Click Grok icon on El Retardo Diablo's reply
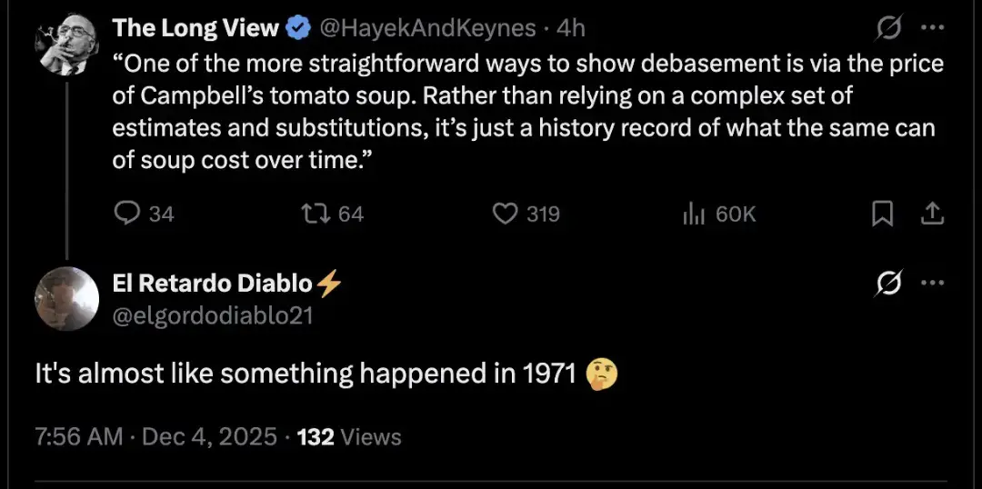The width and height of the screenshot is (982, 489). click(887, 284)
